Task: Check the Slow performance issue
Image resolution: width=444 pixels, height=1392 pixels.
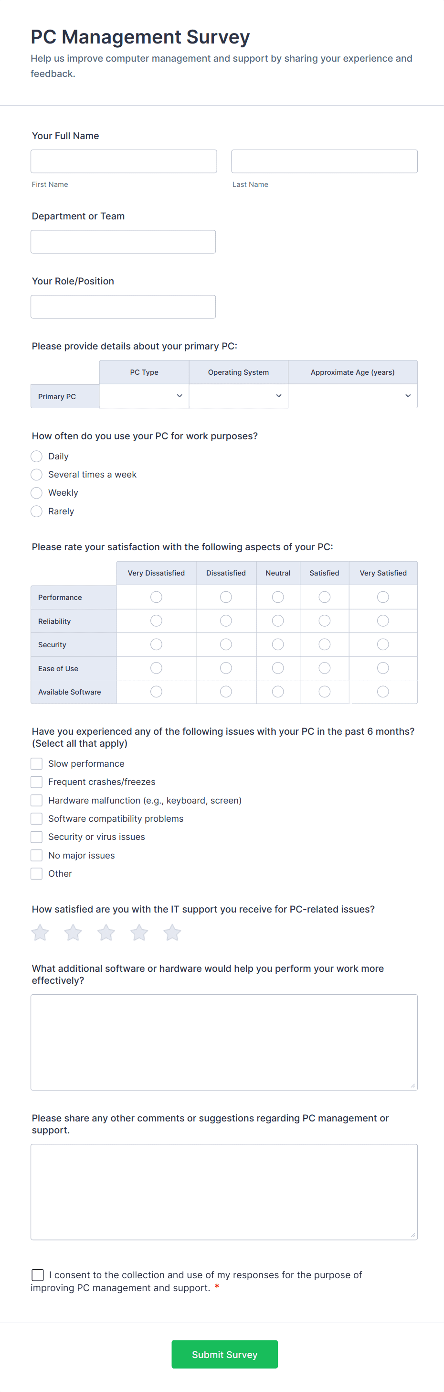Action: click(x=36, y=763)
